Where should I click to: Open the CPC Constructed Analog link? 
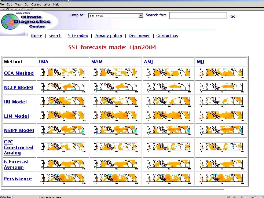pyautogui.click(x=19, y=147)
